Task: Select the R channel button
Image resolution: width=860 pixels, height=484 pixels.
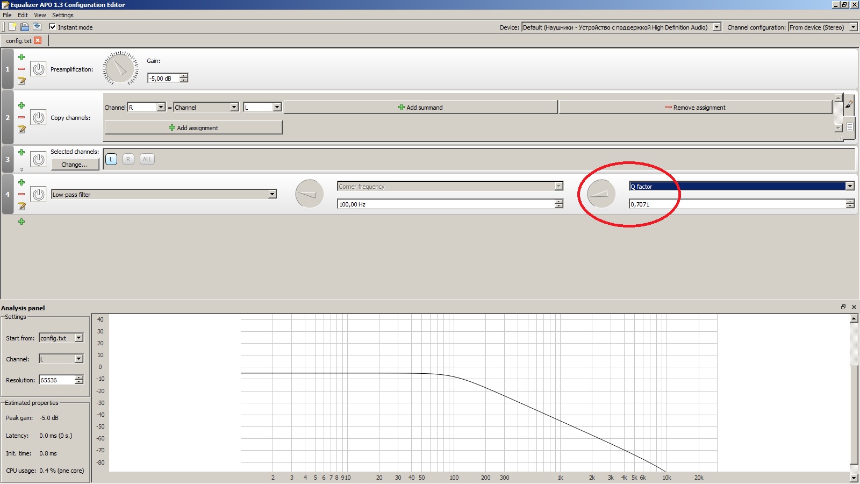Action: pos(128,159)
